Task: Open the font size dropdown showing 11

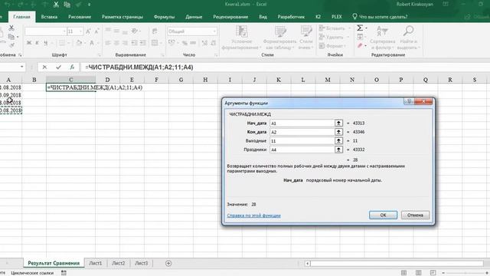Action: (x=80, y=31)
